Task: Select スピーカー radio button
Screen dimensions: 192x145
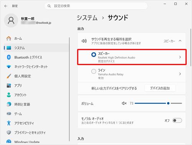Action: (94, 55)
